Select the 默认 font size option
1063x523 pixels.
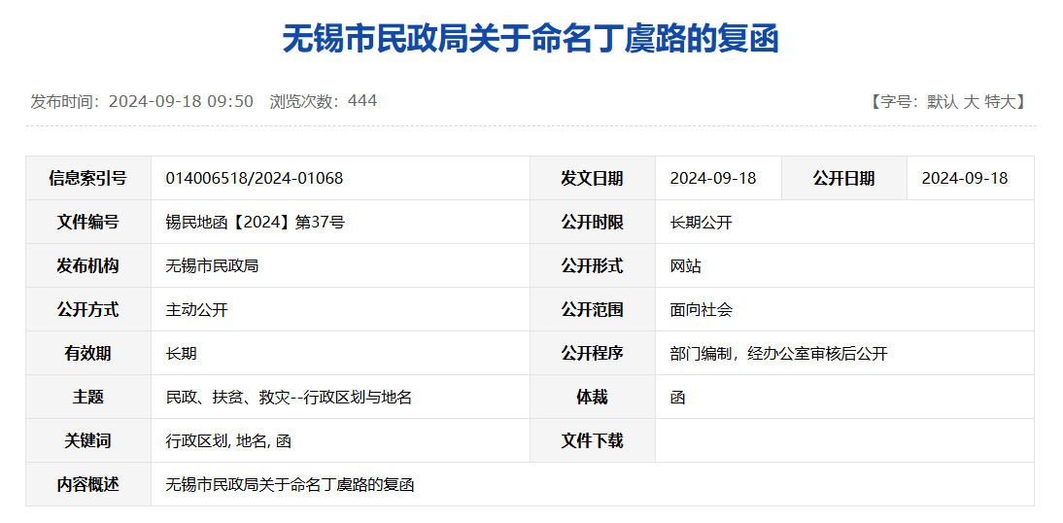[x=942, y=101]
